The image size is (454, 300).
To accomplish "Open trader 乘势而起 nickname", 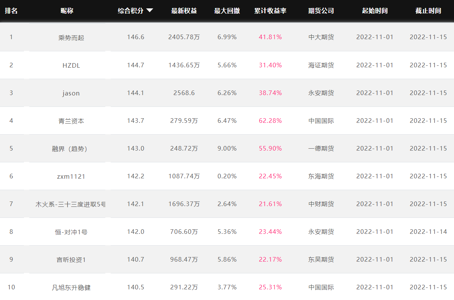I will [71, 38].
